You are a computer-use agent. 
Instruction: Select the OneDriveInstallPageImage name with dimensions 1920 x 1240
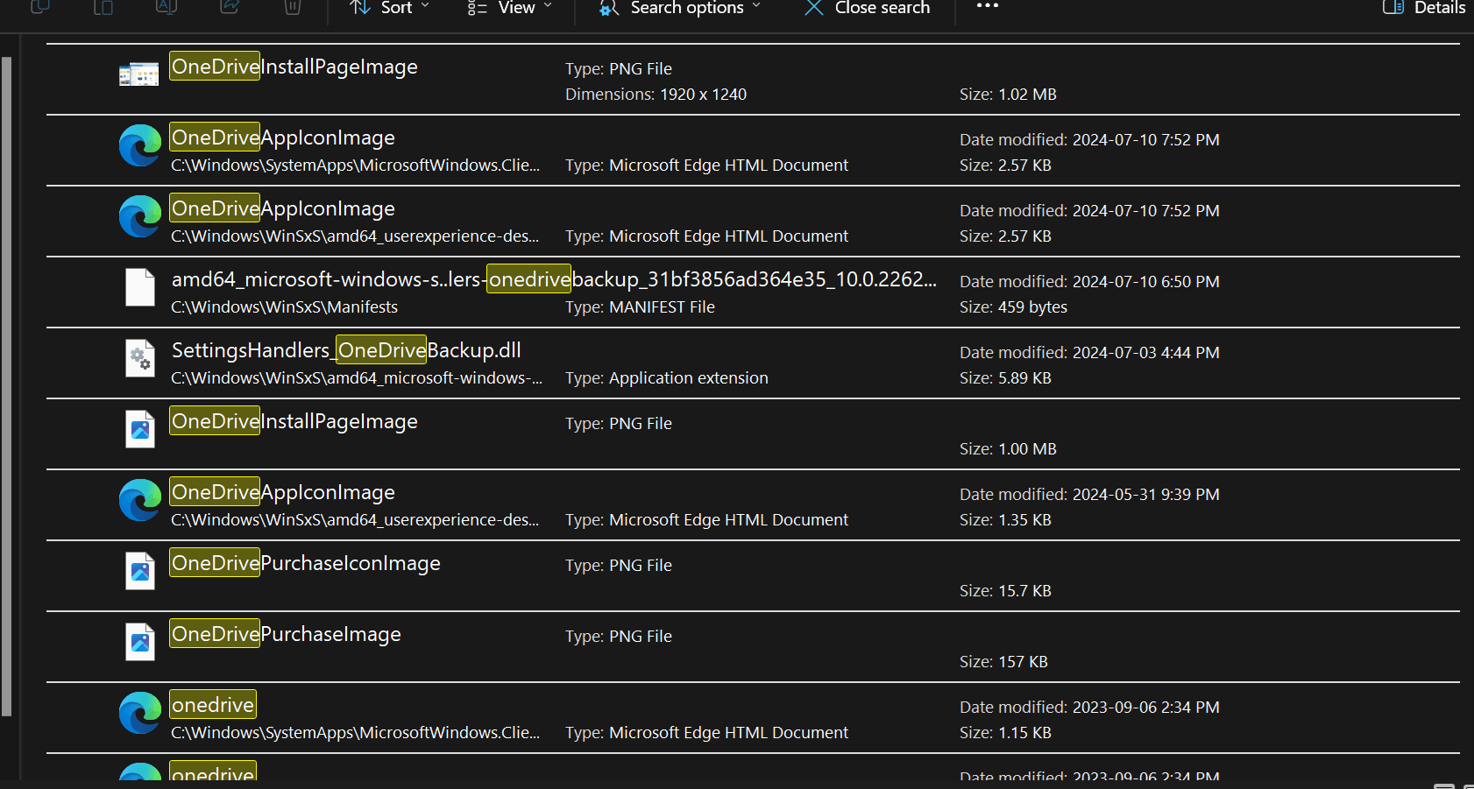(294, 67)
